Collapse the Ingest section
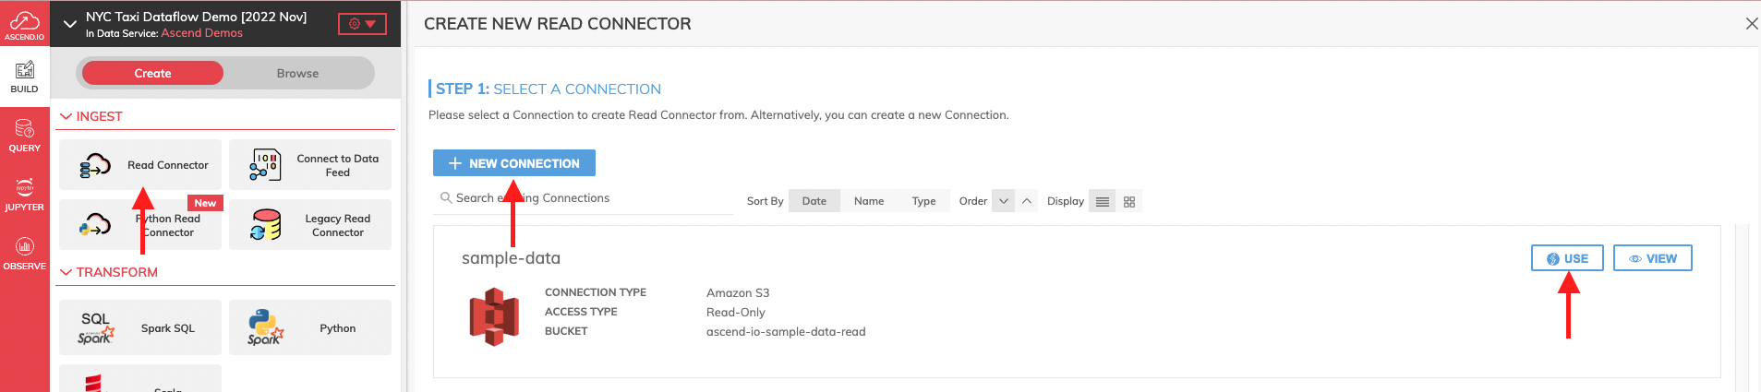This screenshot has height=392, width=1761. [66, 116]
